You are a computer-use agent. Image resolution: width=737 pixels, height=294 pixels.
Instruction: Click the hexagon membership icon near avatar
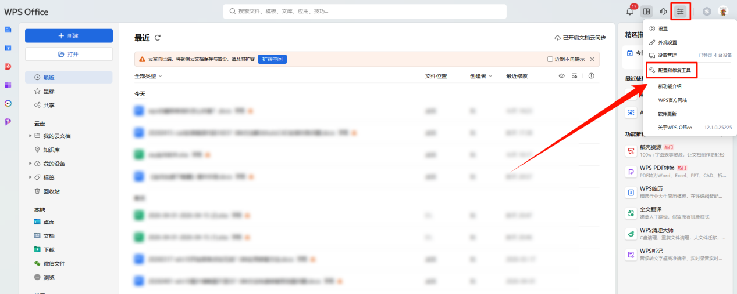(707, 12)
